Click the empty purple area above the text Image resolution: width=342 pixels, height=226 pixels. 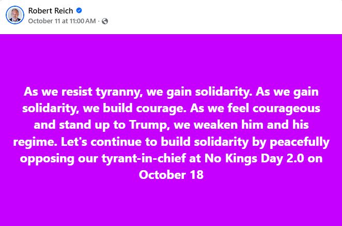point(171,59)
